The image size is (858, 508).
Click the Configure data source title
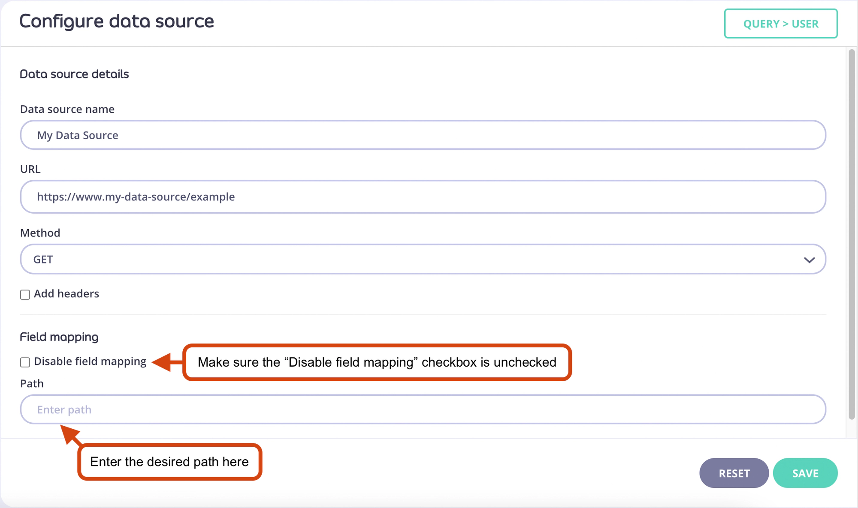click(117, 21)
